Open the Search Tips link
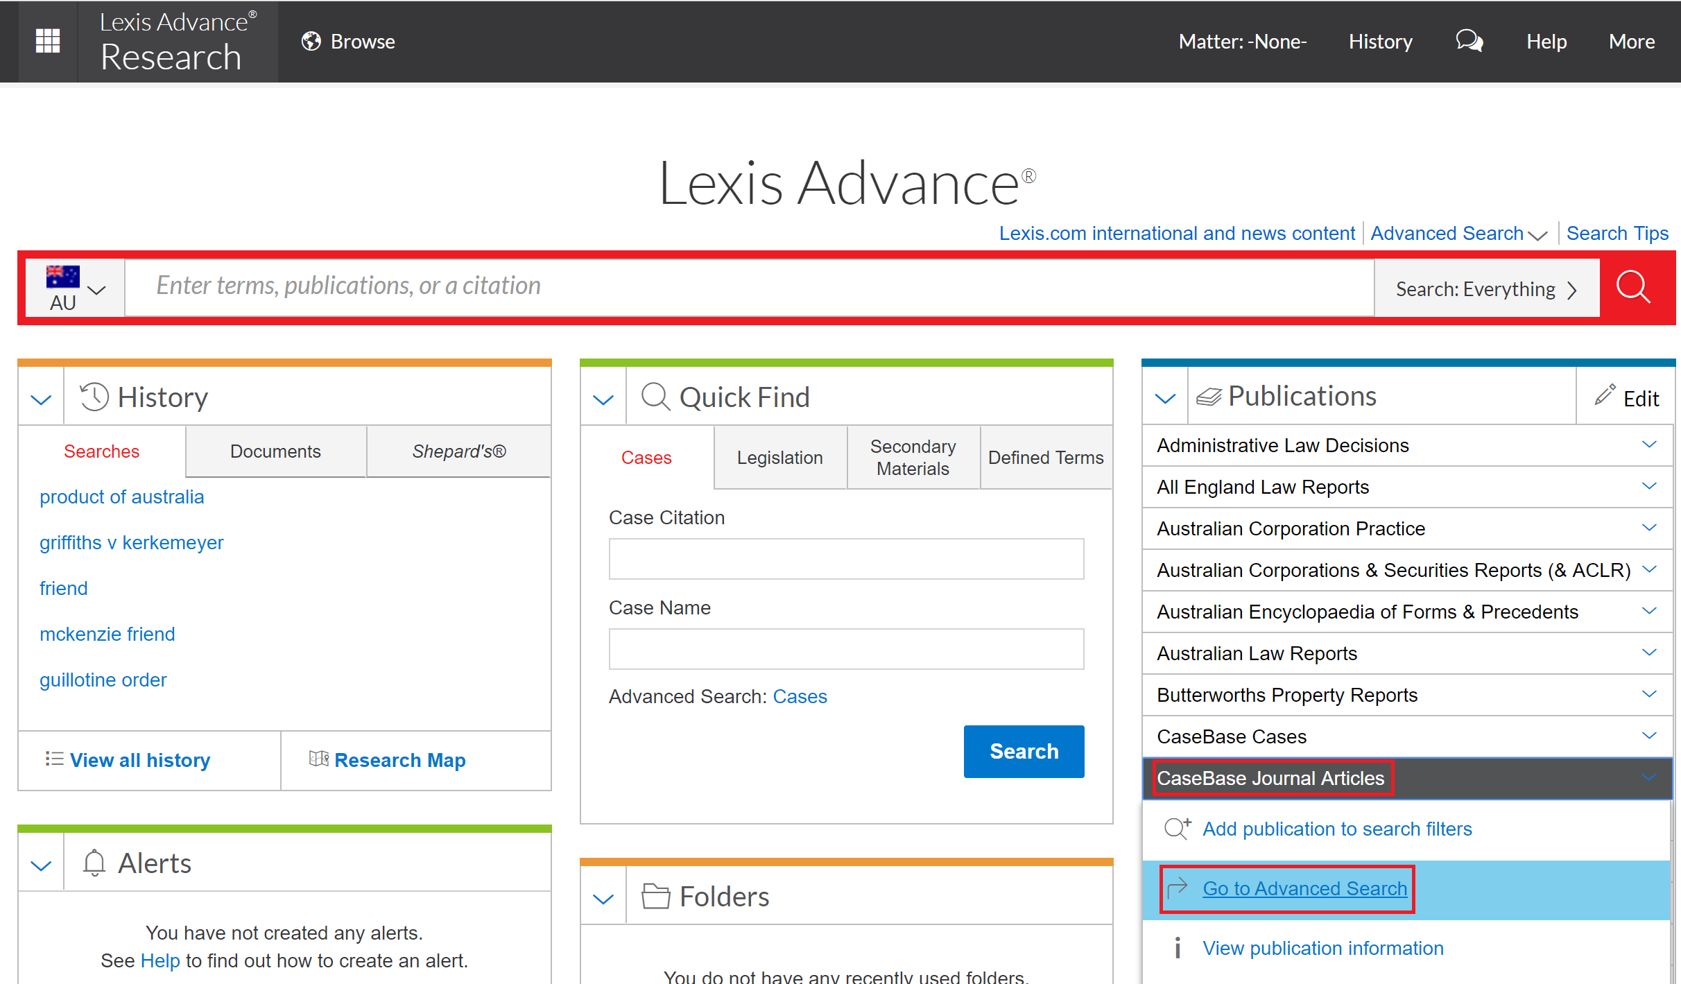 pos(1617,234)
